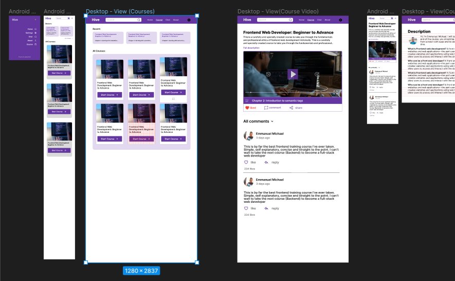Click the Course icon in the Android menu frame
This screenshot has width=455, height=281.
click(x=35, y=44)
